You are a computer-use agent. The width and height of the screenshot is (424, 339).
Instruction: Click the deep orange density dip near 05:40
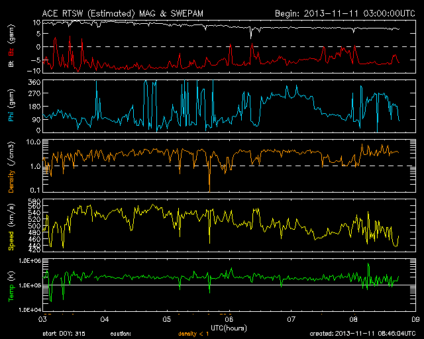(x=209, y=178)
